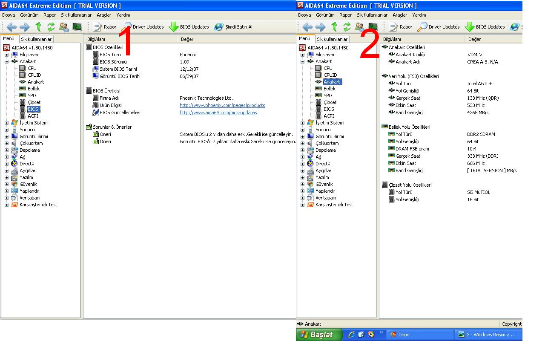
Task: Open the phoenix.com products link
Action: tap(222, 105)
